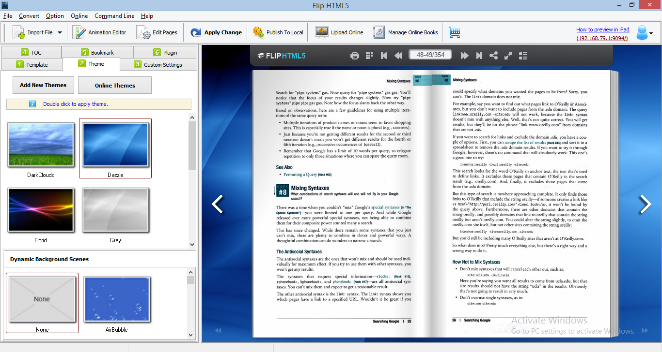Viewport: 662px width, 352px height.
Task: Click Upload Online button
Action: [339, 32]
